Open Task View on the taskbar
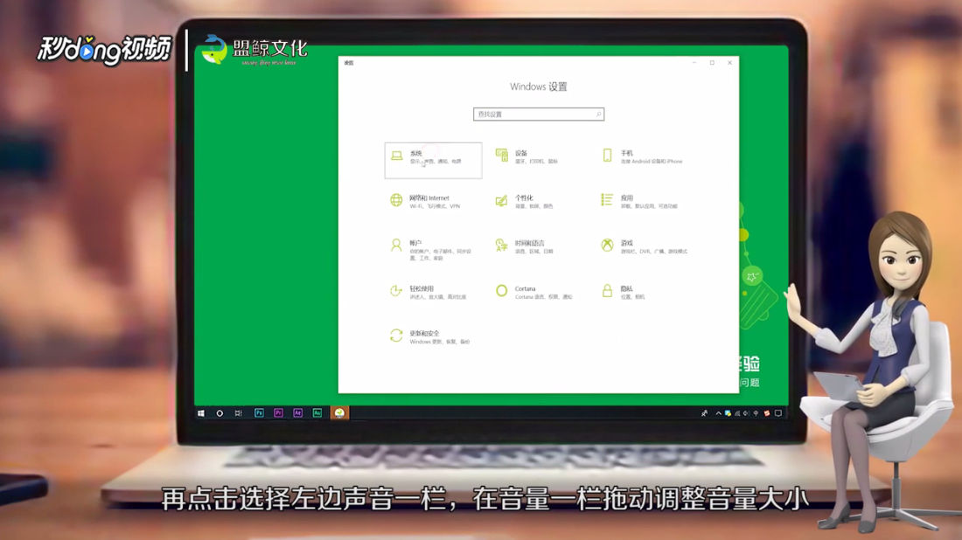Viewport: 962px width, 540px height. 239,413
